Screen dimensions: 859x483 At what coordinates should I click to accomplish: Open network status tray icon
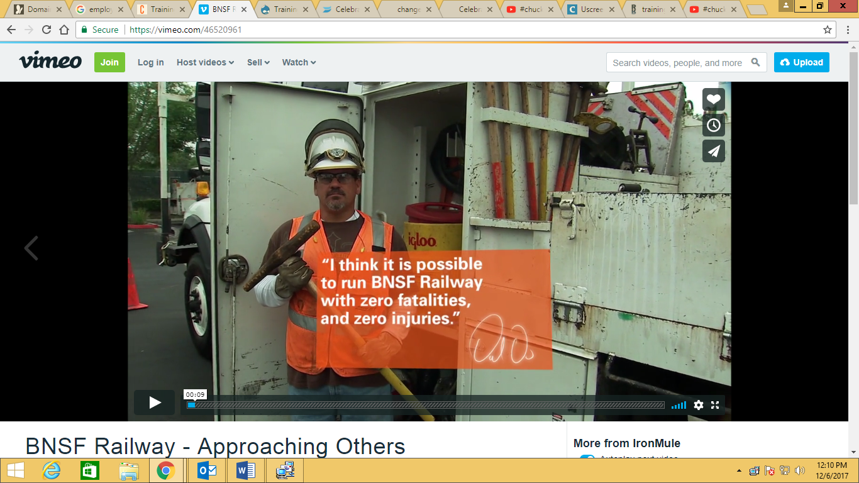pos(784,470)
